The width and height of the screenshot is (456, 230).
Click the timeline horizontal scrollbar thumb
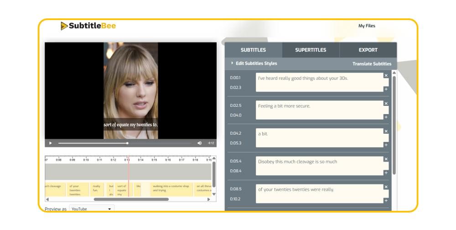(x=131, y=199)
